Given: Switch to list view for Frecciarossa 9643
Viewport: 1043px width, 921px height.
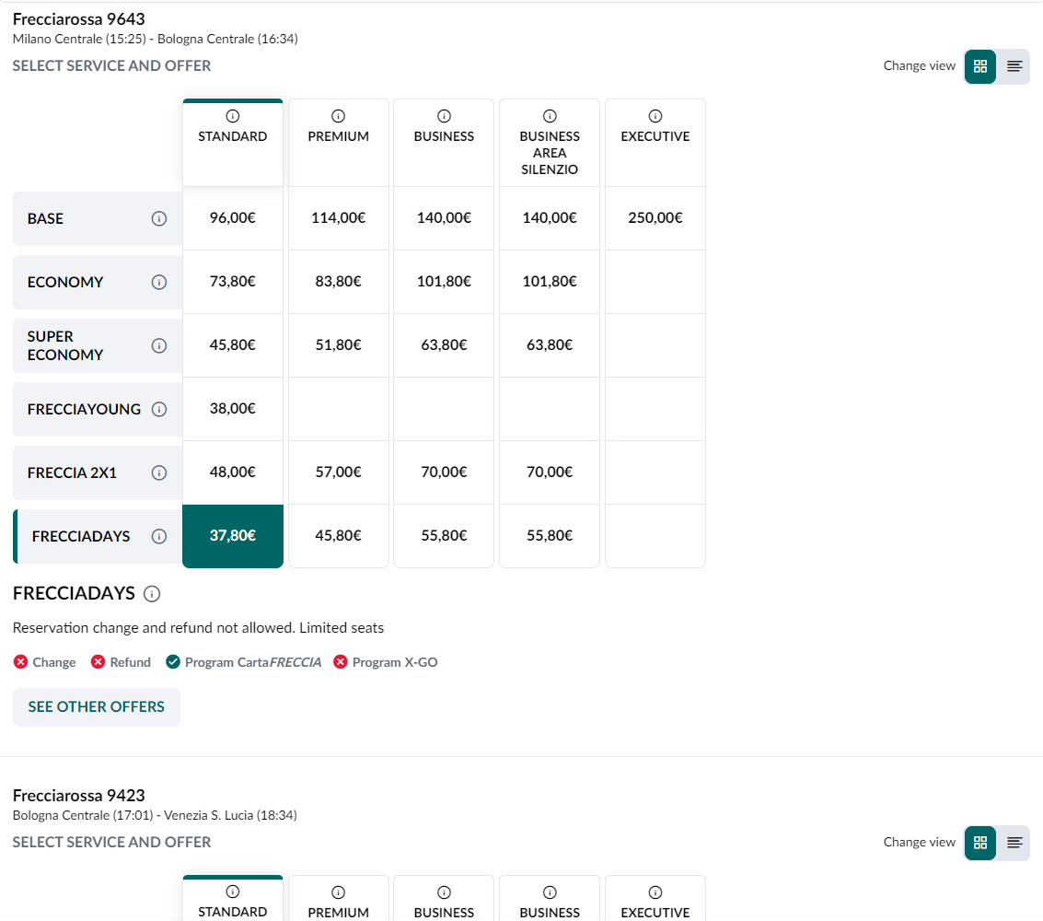Looking at the screenshot, I should (1014, 66).
